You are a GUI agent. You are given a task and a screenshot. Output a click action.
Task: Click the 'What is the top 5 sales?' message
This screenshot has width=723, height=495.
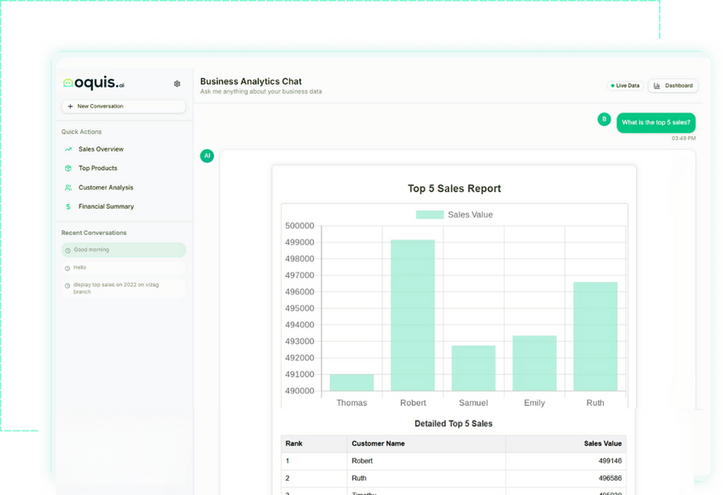655,123
